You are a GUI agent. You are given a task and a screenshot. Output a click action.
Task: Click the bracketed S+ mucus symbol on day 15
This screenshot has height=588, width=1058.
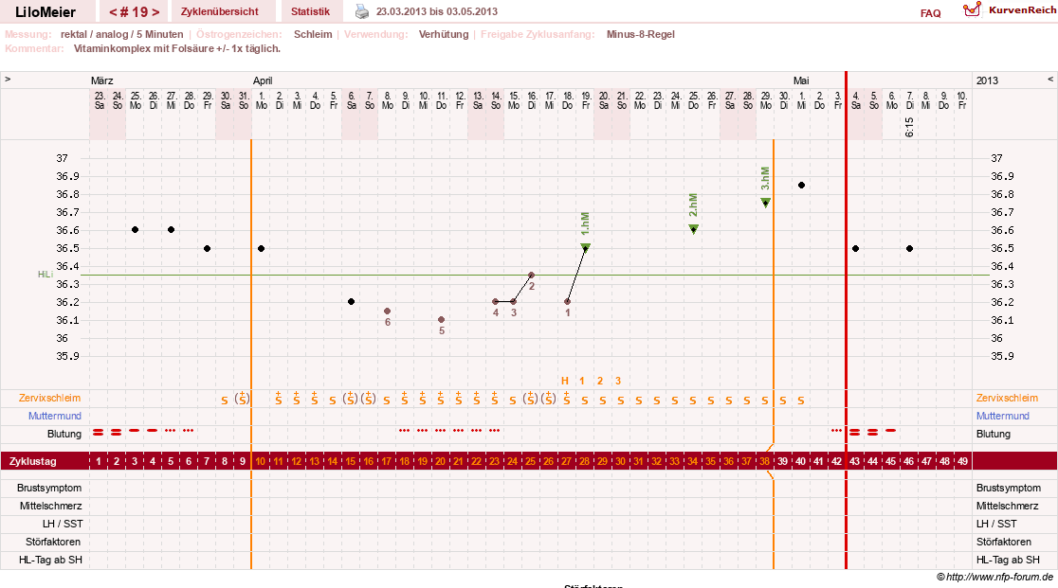350,398
